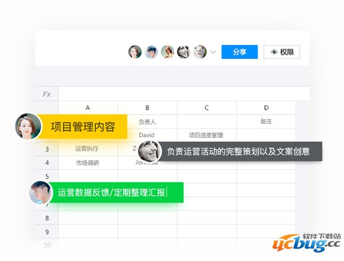Select the row 4 header
The width and height of the screenshot is (344, 261).
(46, 163)
